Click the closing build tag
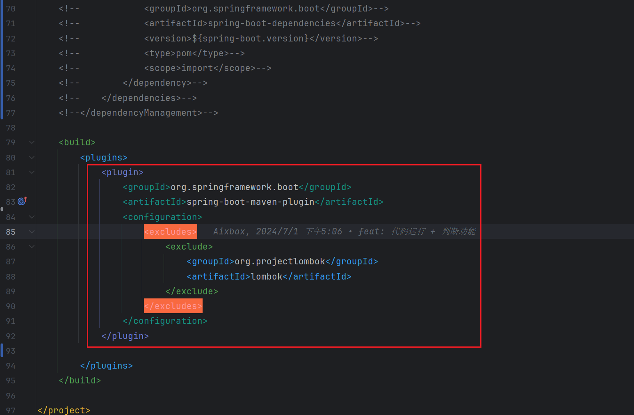 coord(80,381)
